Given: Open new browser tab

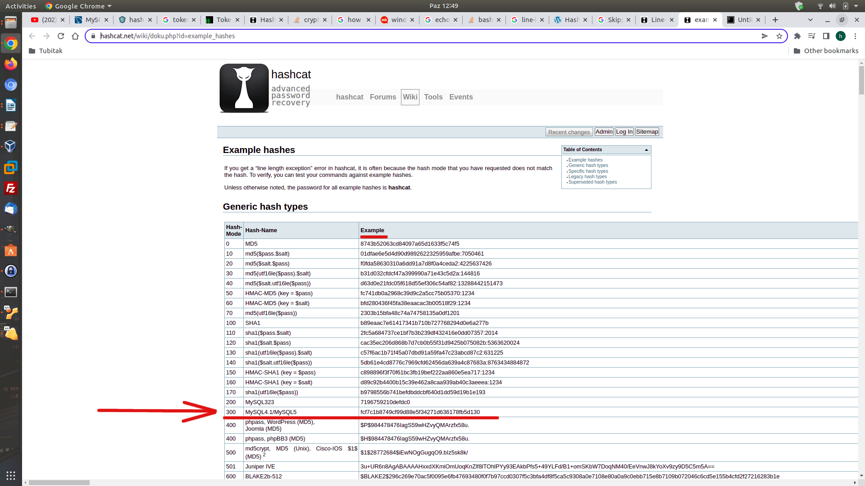Looking at the screenshot, I should coord(775,20).
